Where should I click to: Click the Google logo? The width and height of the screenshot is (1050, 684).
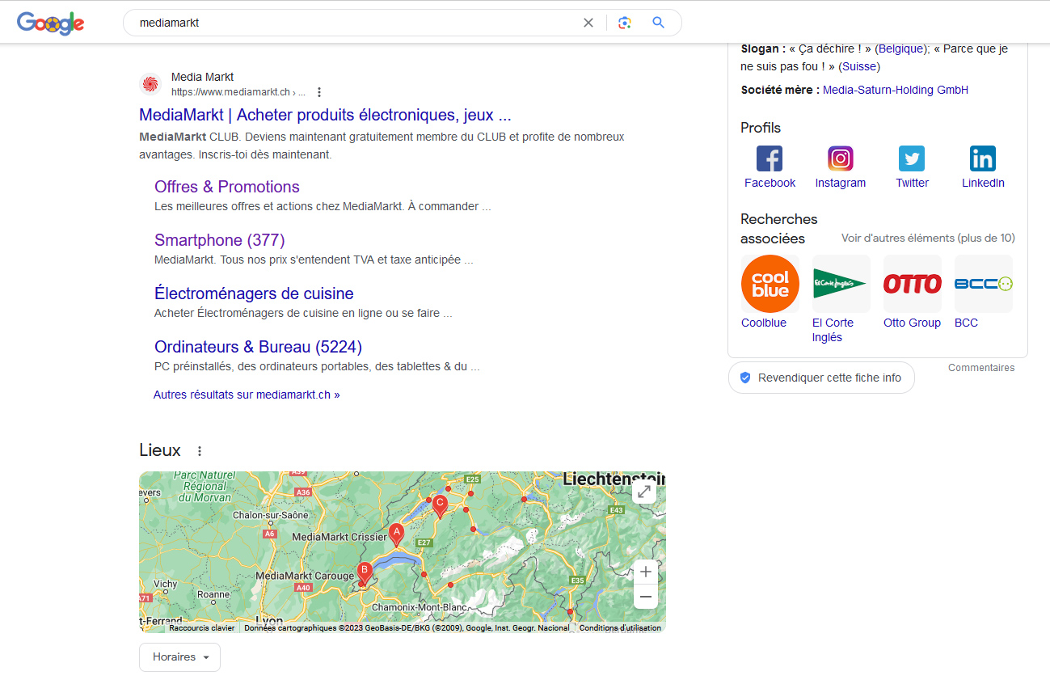coord(51,23)
